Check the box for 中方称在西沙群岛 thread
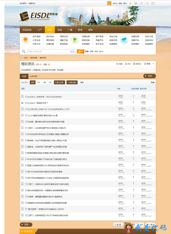171x234 pixels. point(26,134)
